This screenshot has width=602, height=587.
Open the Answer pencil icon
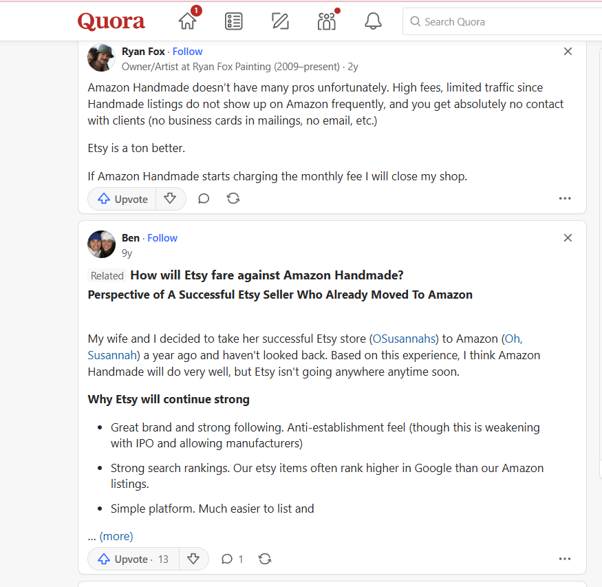click(x=280, y=21)
